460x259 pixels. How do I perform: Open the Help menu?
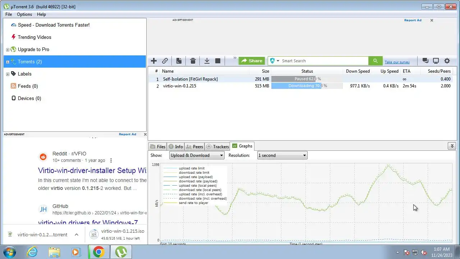click(41, 14)
